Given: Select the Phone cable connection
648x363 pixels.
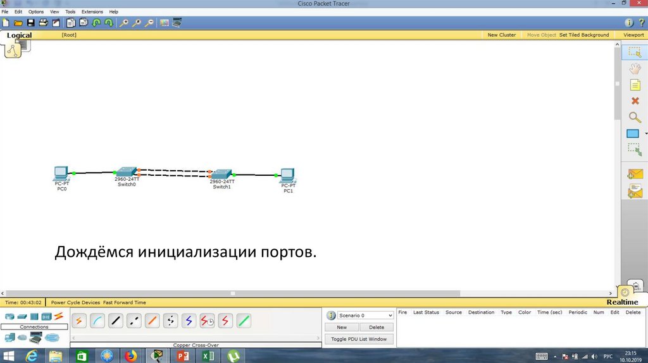Looking at the screenshot, I should pos(170,321).
